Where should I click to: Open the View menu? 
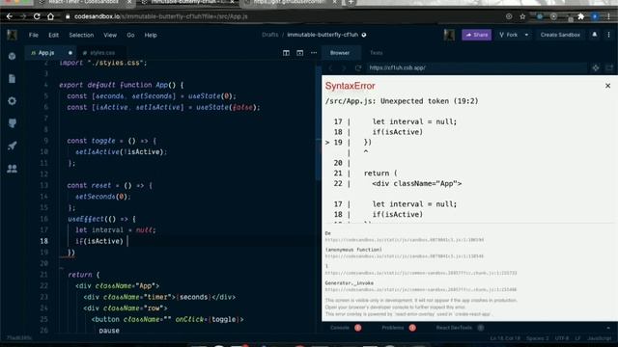(110, 35)
